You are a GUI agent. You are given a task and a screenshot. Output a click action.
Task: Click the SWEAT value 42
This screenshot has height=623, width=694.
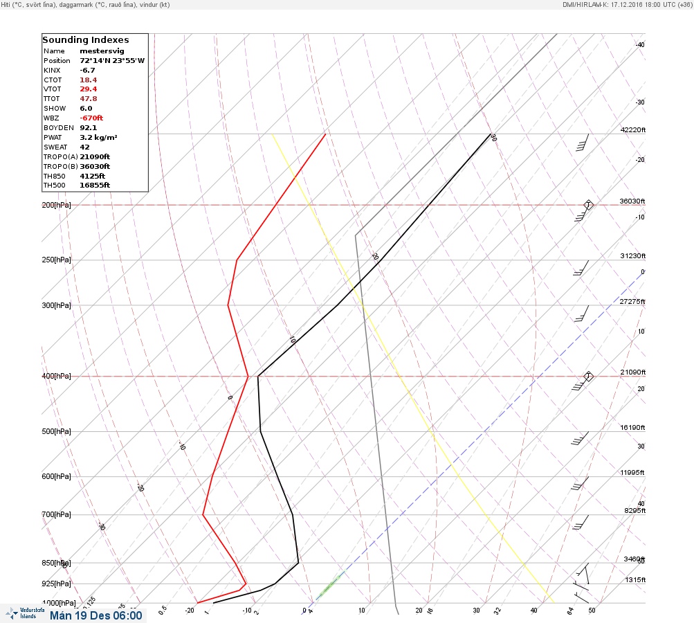[x=84, y=147]
